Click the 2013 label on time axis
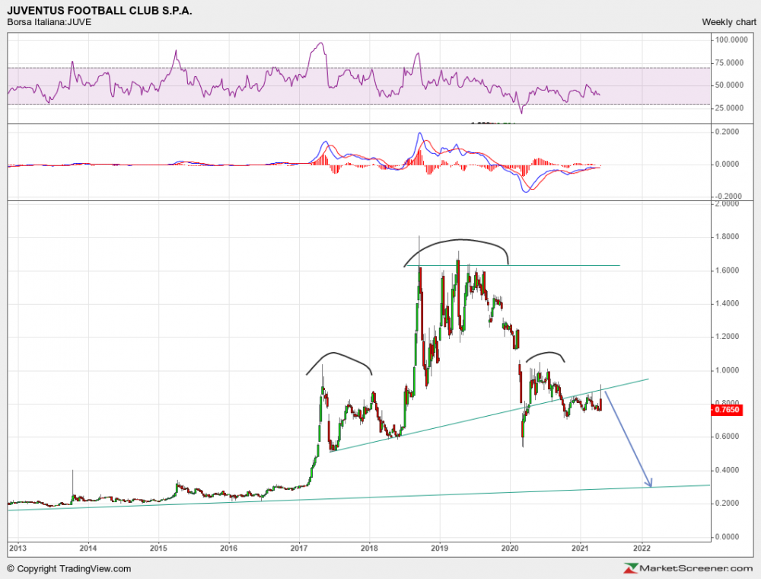 [18, 549]
